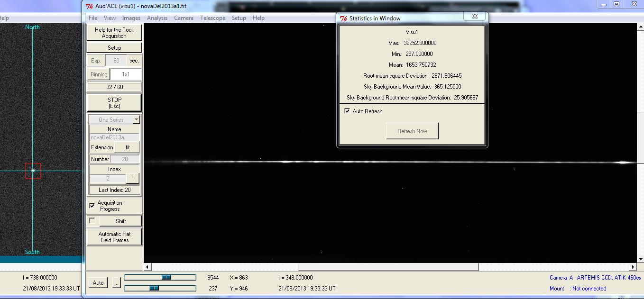Click the upper threshold slider handle

pos(166,277)
